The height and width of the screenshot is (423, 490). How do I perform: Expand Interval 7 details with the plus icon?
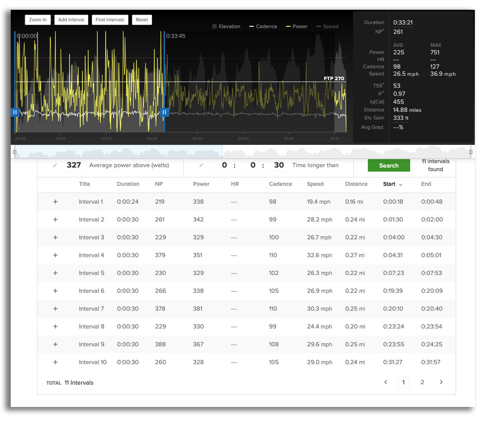[55, 308]
